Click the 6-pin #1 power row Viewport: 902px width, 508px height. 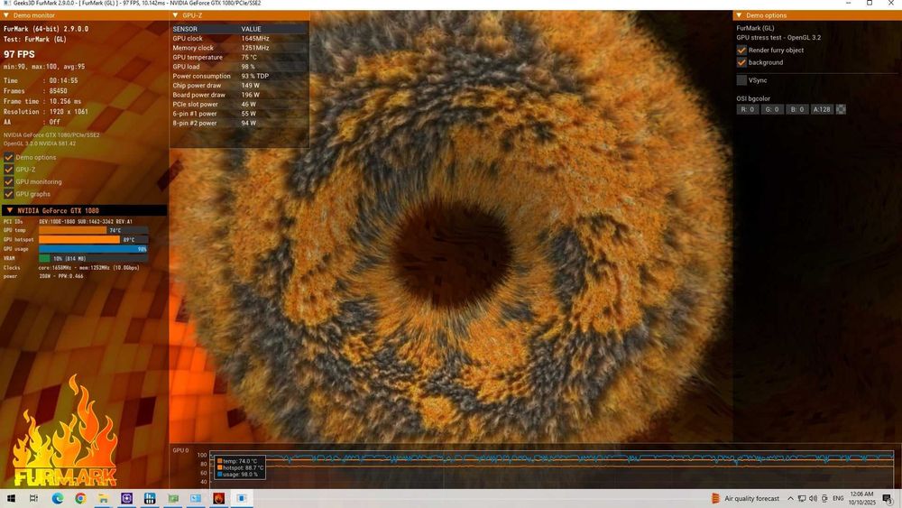pyautogui.click(x=239, y=114)
